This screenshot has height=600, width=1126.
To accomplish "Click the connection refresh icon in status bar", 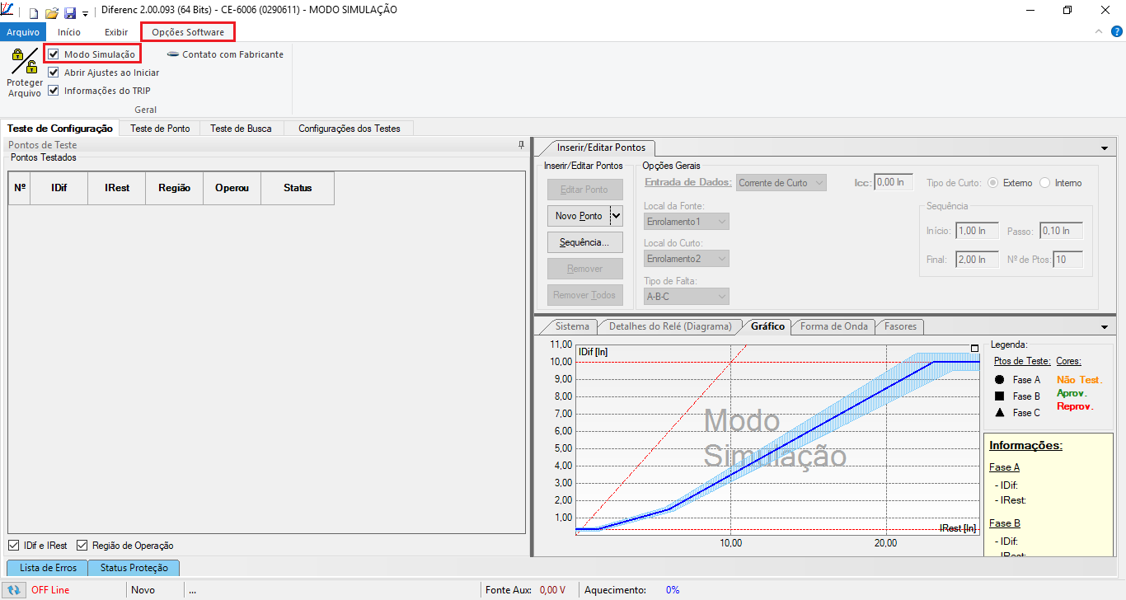I will [x=15, y=590].
